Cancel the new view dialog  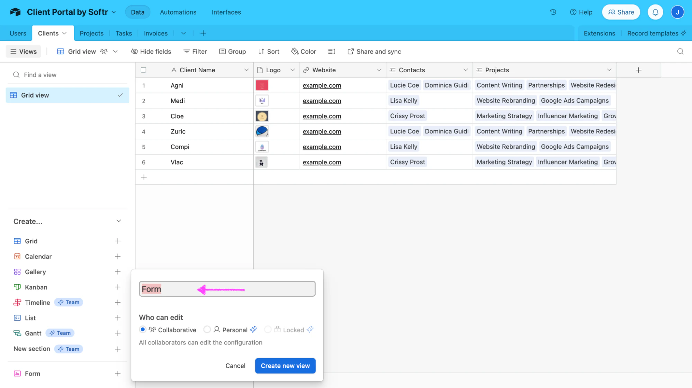[235, 366]
